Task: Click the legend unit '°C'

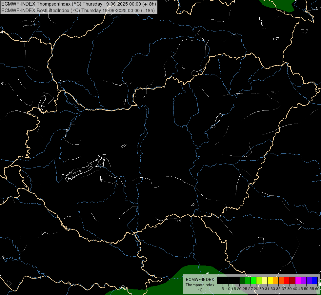Action: (200, 290)
